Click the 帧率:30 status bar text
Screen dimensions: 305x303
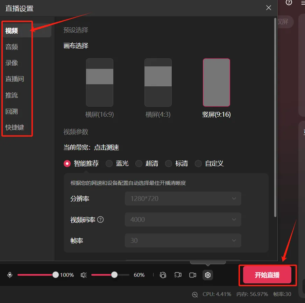(282, 294)
